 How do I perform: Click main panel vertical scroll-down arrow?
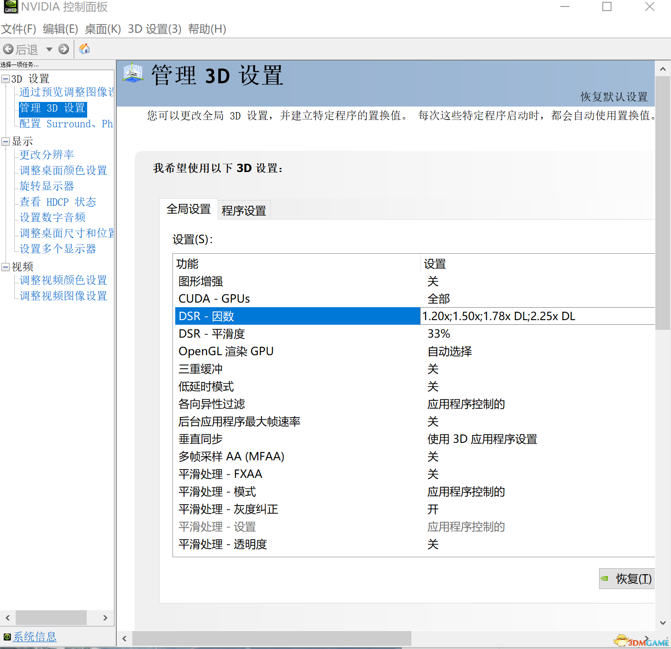pyautogui.click(x=663, y=623)
